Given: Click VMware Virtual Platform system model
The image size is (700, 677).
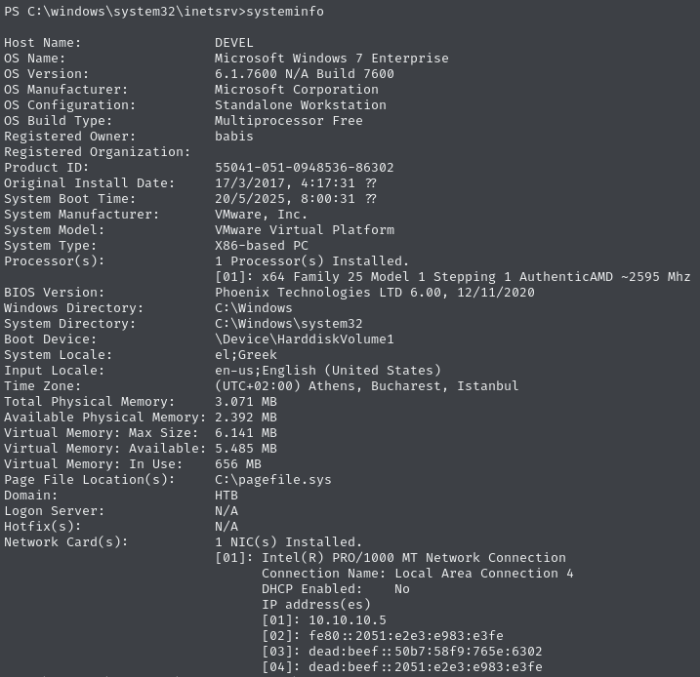Looking at the screenshot, I should [x=305, y=230].
